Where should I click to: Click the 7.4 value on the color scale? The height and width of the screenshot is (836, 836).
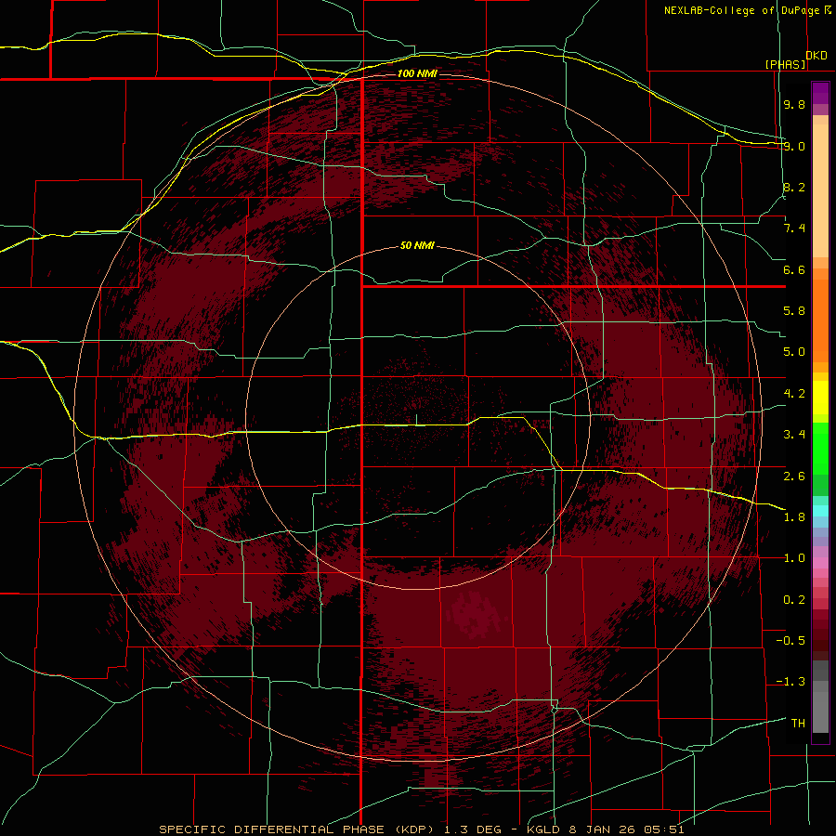(x=794, y=229)
